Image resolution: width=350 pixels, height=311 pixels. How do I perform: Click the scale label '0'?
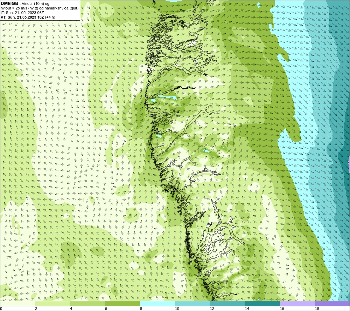click(1, 309)
